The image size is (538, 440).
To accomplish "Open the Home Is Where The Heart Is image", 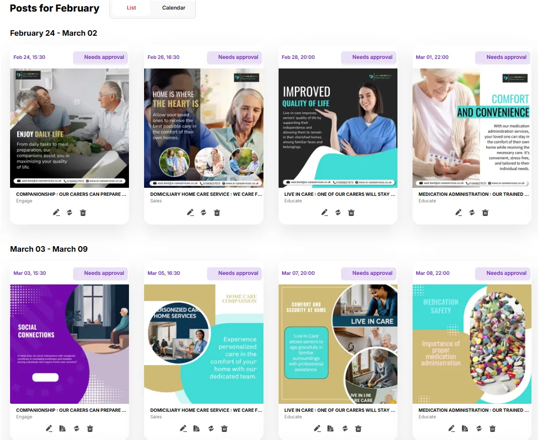I will (204, 128).
